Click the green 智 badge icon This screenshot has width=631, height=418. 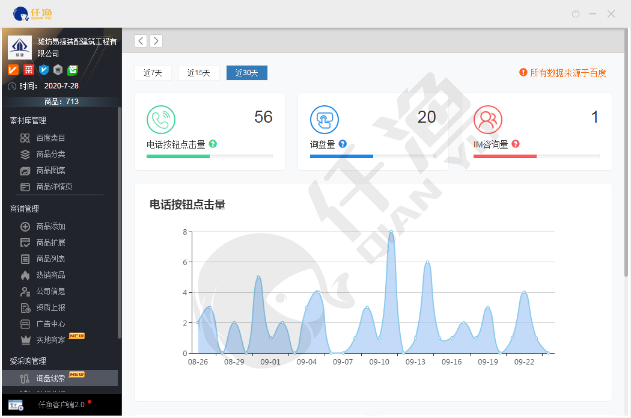point(73,70)
